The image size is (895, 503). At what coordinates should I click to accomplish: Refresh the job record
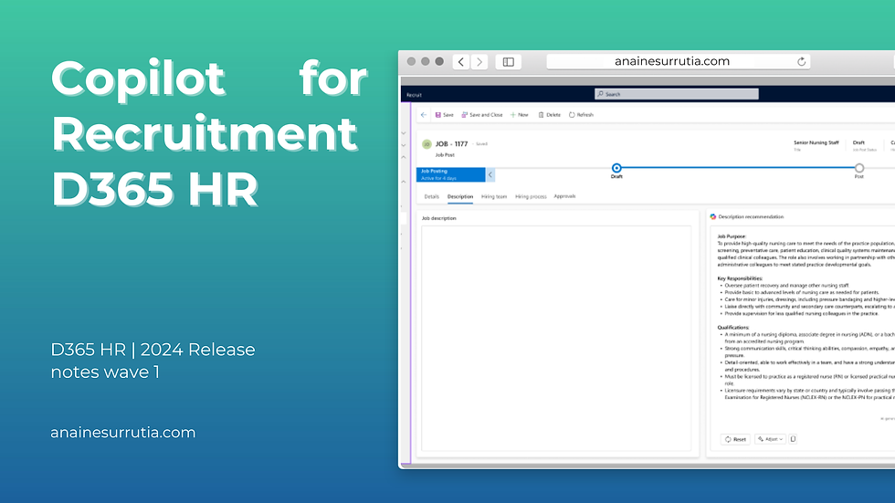pos(581,115)
